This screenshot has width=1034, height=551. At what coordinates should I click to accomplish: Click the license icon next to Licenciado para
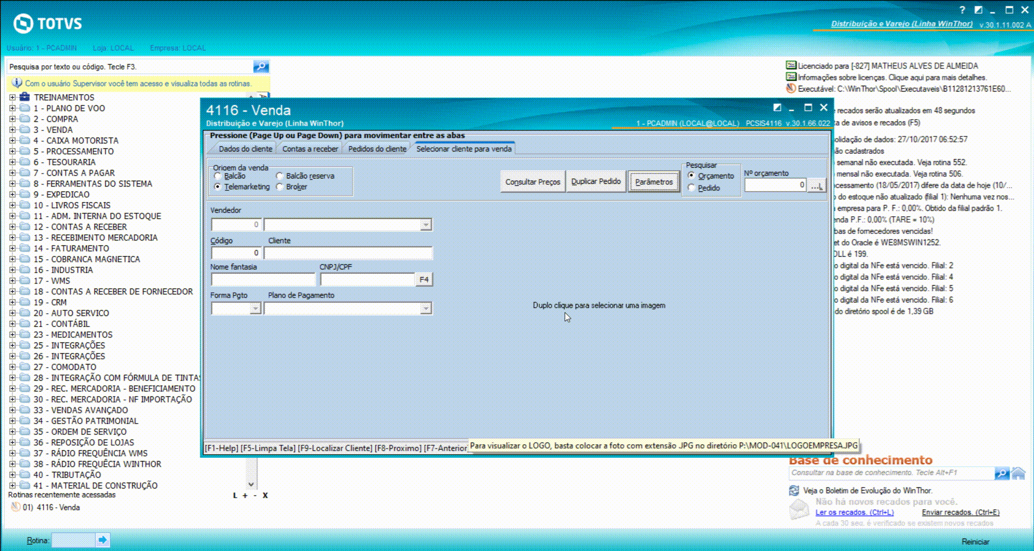coord(791,65)
